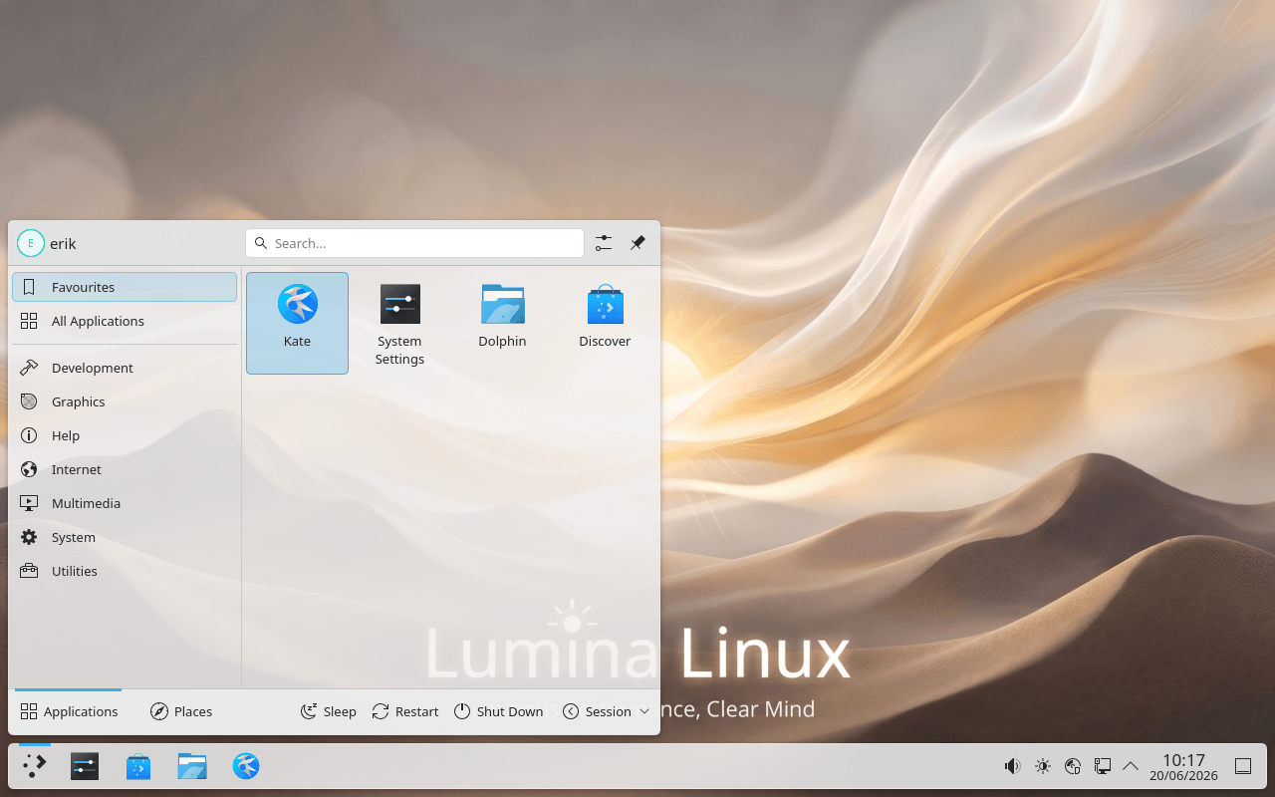Select the Favourites category
Screen dimensions: 1275x797
click(125, 287)
